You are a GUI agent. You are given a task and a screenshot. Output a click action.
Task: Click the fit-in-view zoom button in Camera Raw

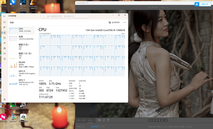[81, 120]
